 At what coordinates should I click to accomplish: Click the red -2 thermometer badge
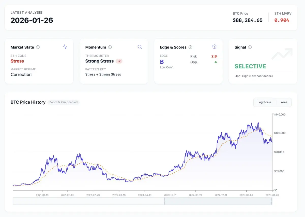click(119, 61)
